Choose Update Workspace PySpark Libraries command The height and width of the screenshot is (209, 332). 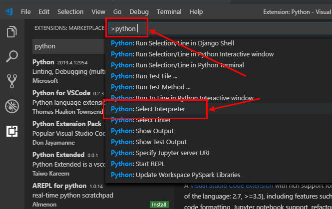(x=219, y=175)
